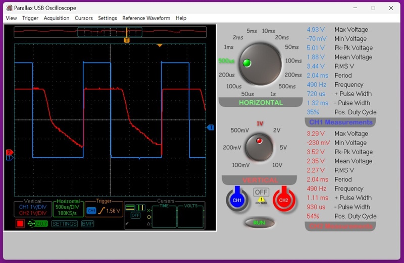The height and width of the screenshot is (263, 404).
Task: Set timebase to 2ms
Action: [238, 37]
